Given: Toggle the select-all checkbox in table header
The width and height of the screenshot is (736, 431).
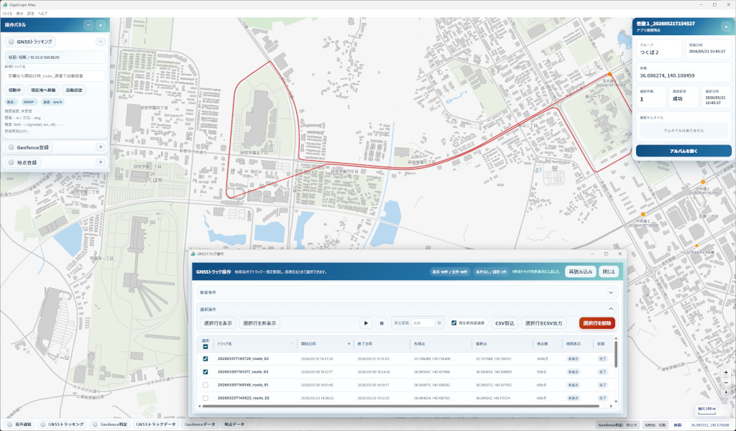Looking at the screenshot, I should tap(205, 347).
